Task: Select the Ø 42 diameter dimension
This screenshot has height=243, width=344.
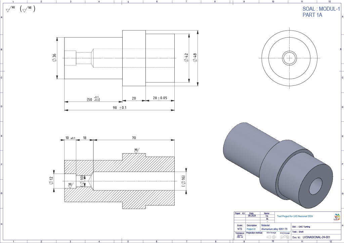Action: (x=186, y=58)
